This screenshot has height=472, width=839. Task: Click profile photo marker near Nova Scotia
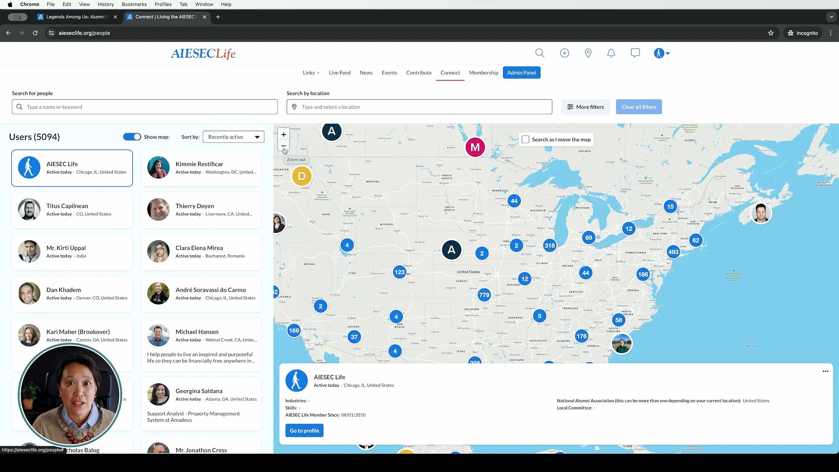tap(761, 214)
